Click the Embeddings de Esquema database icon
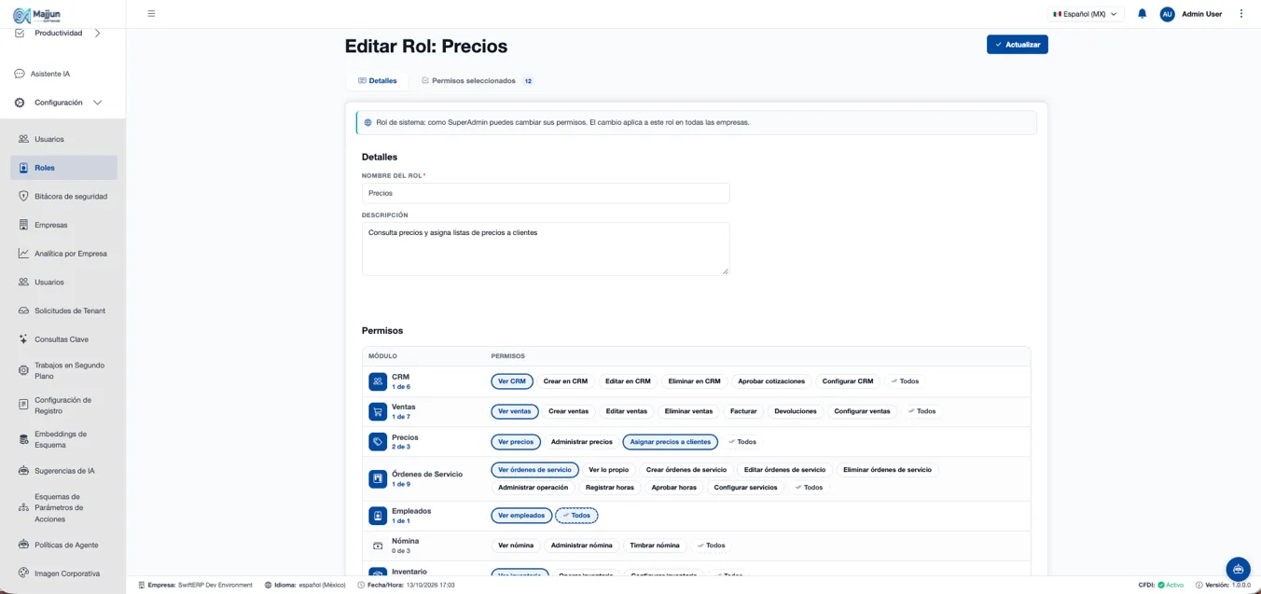 point(23,439)
